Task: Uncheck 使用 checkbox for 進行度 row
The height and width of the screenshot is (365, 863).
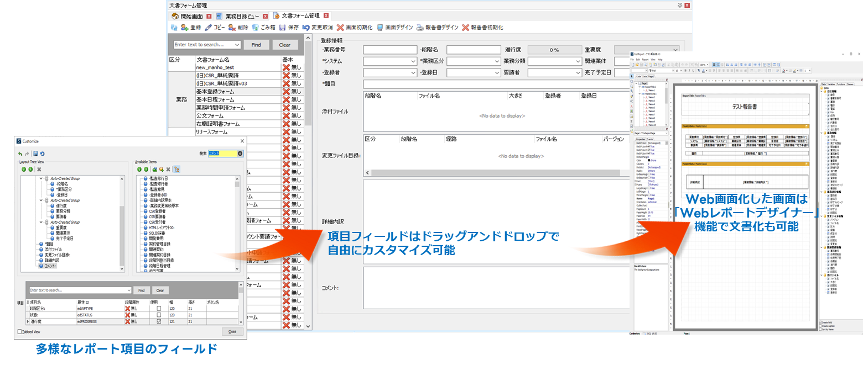Action: click(159, 321)
